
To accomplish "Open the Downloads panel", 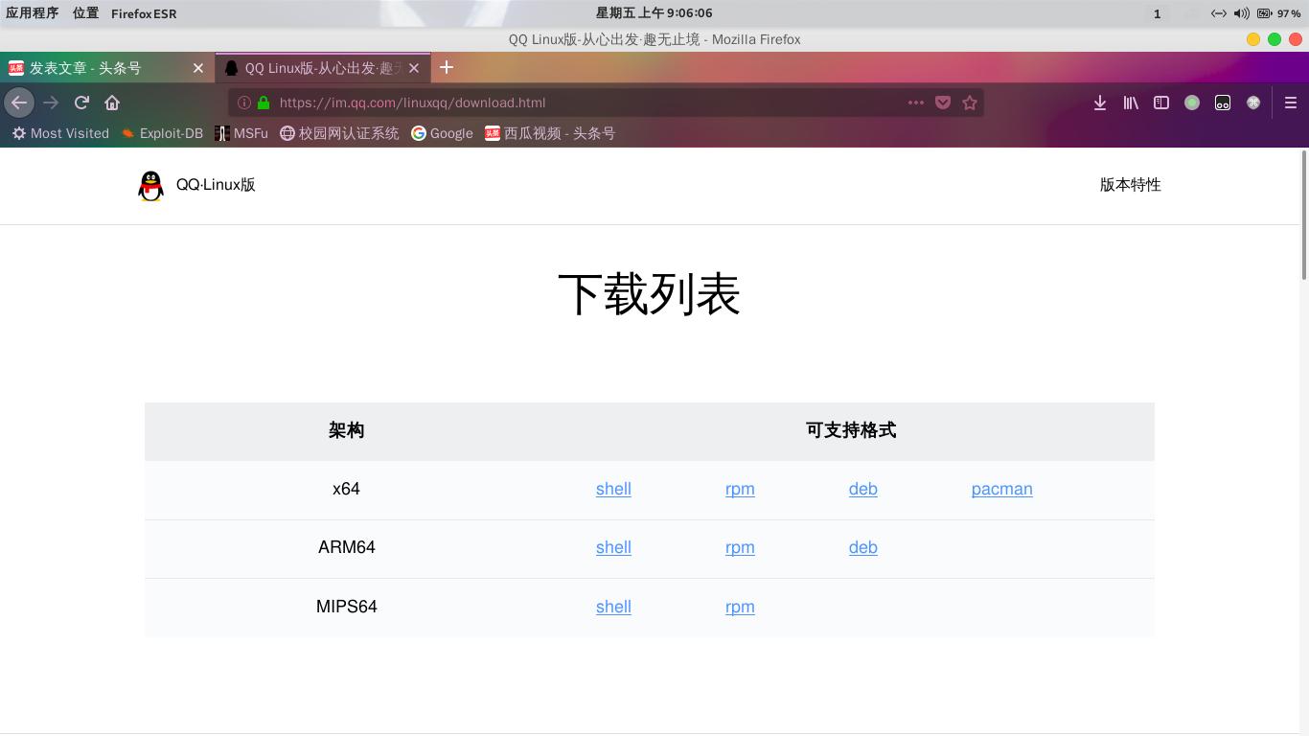I will (x=1100, y=103).
